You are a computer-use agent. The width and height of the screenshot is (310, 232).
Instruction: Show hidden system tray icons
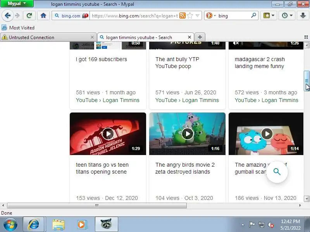[243, 225]
